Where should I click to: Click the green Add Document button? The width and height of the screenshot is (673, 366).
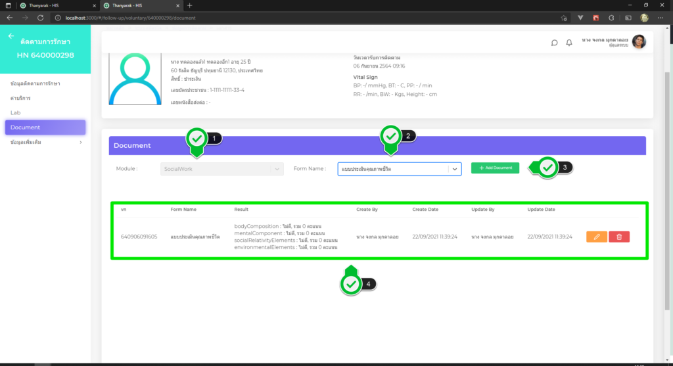click(x=495, y=168)
